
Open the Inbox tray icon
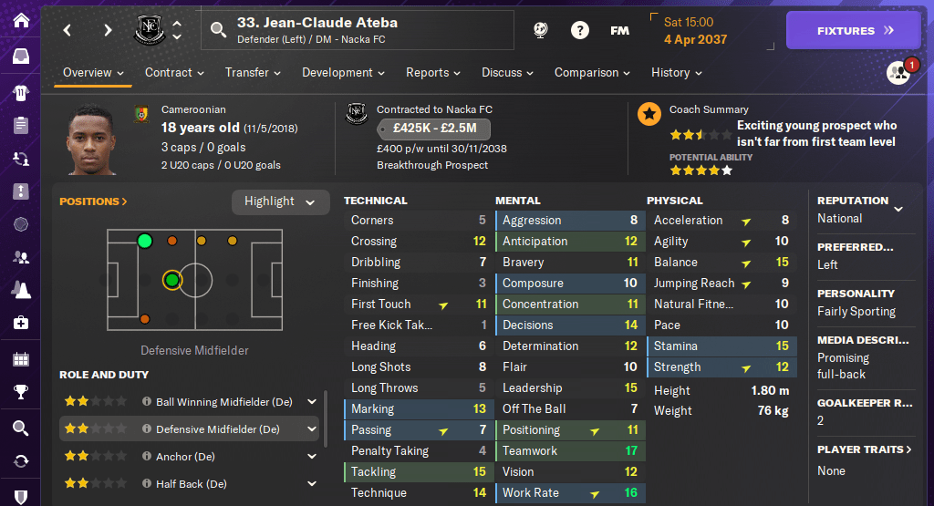20,57
